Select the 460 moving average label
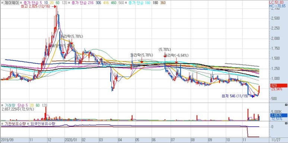The image size is (288, 143). 114,3
